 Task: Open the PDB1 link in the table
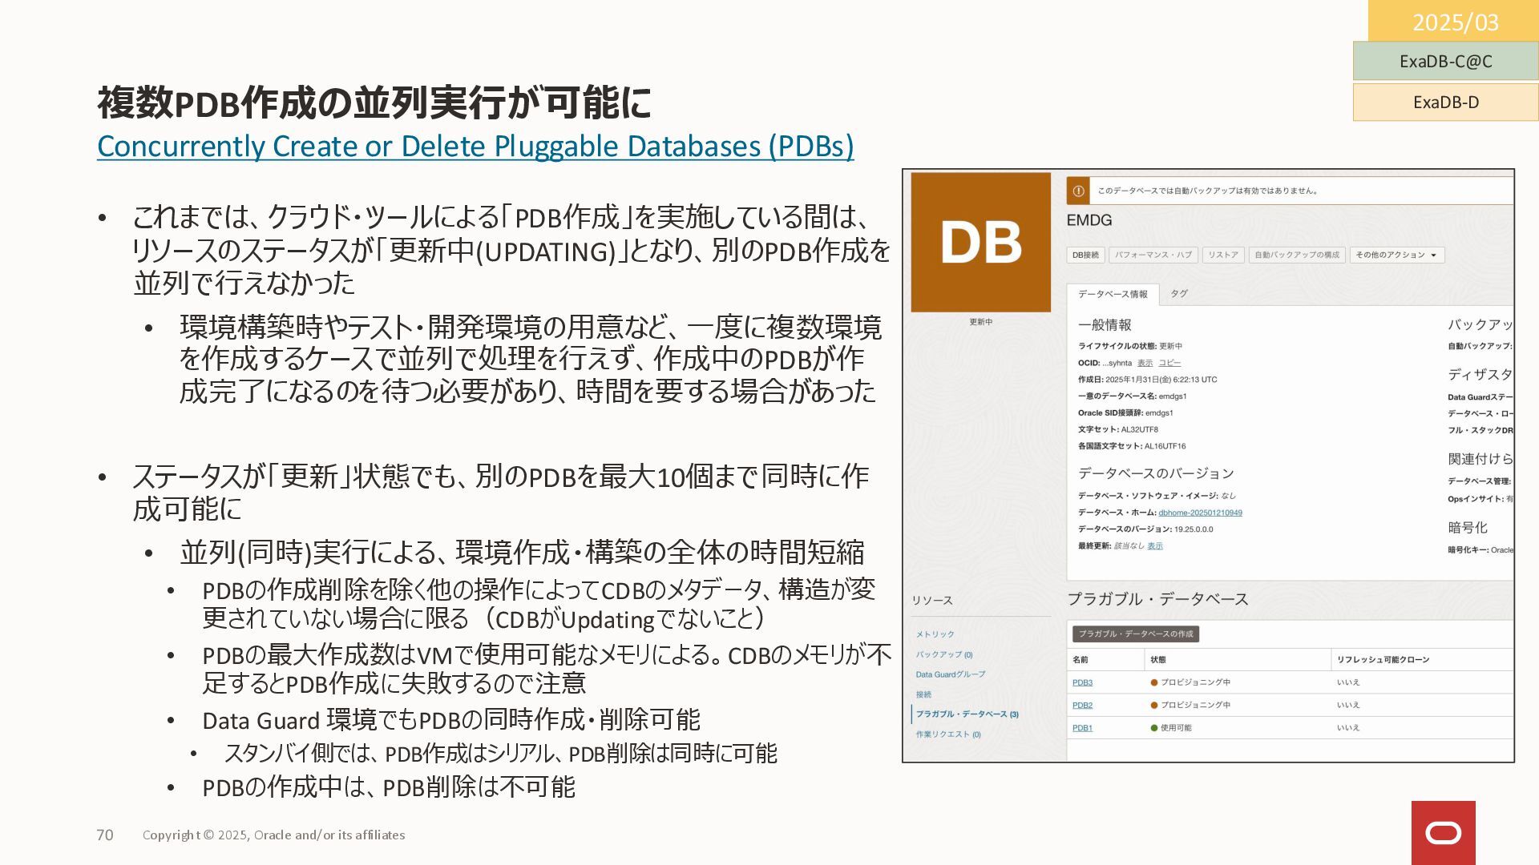(x=1082, y=727)
